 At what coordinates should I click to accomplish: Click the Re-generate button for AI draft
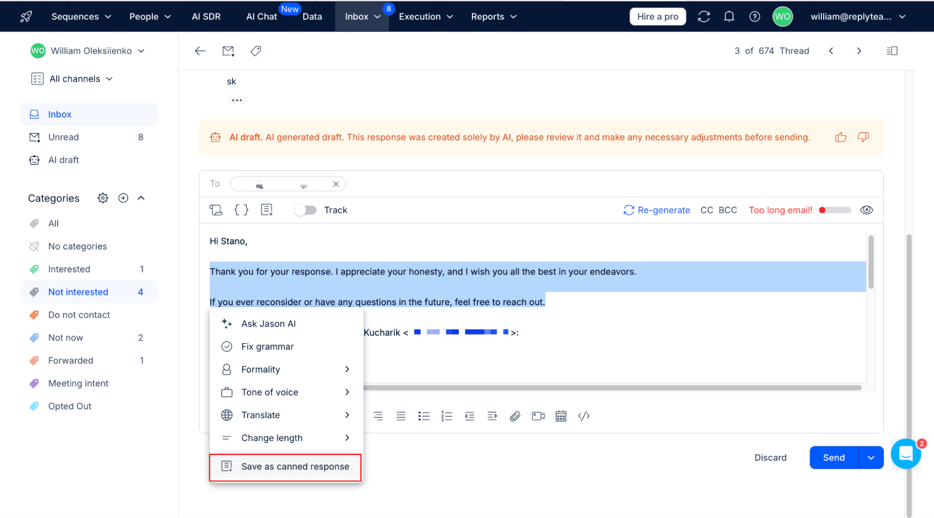pos(657,210)
